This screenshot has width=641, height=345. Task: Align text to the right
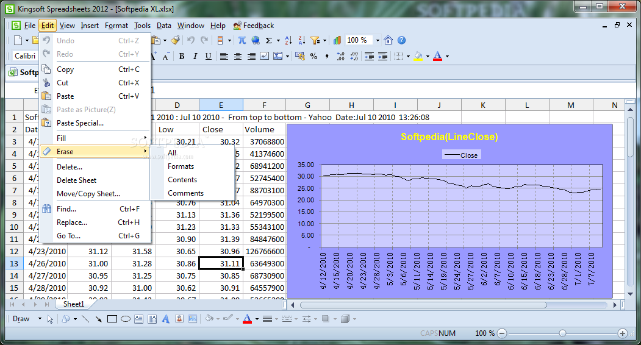click(251, 56)
